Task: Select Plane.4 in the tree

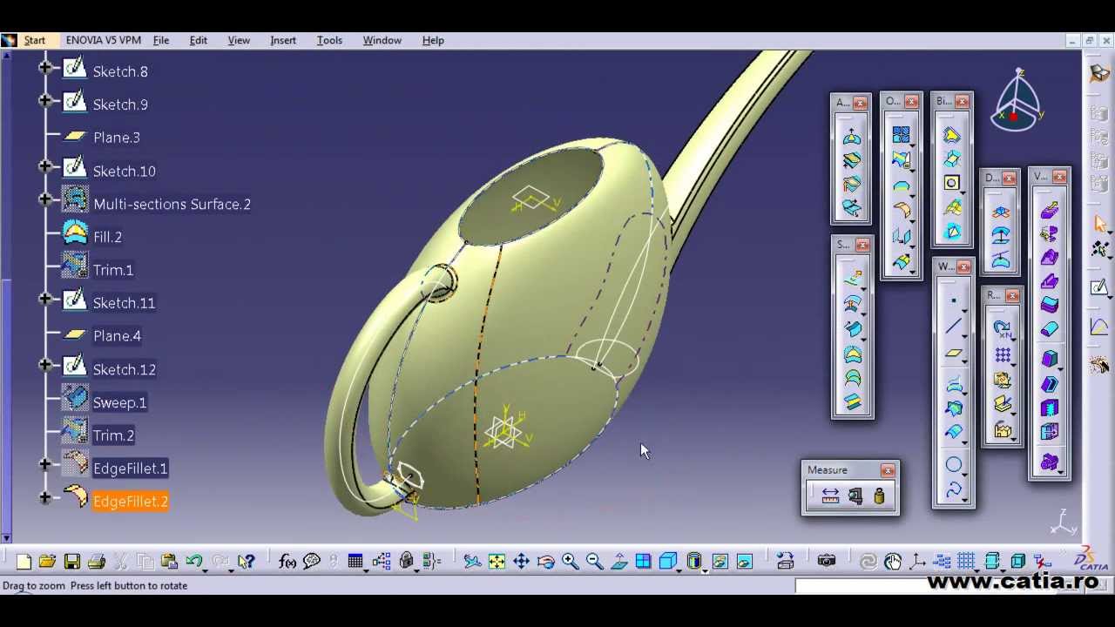Action: tap(117, 336)
